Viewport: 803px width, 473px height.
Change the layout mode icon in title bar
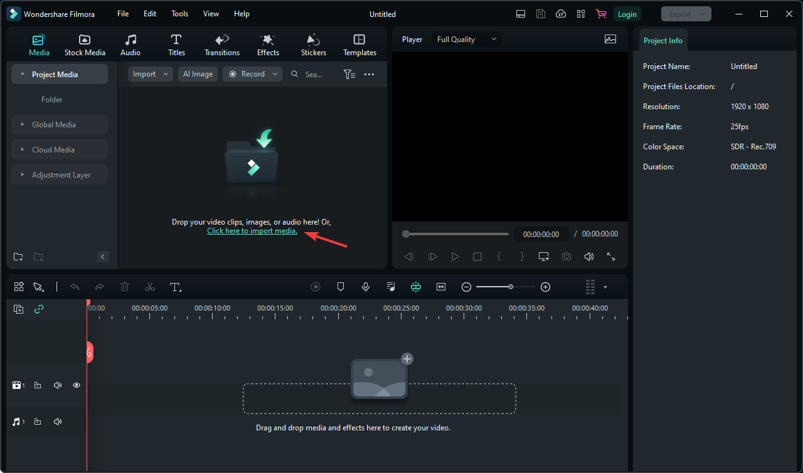coord(521,14)
